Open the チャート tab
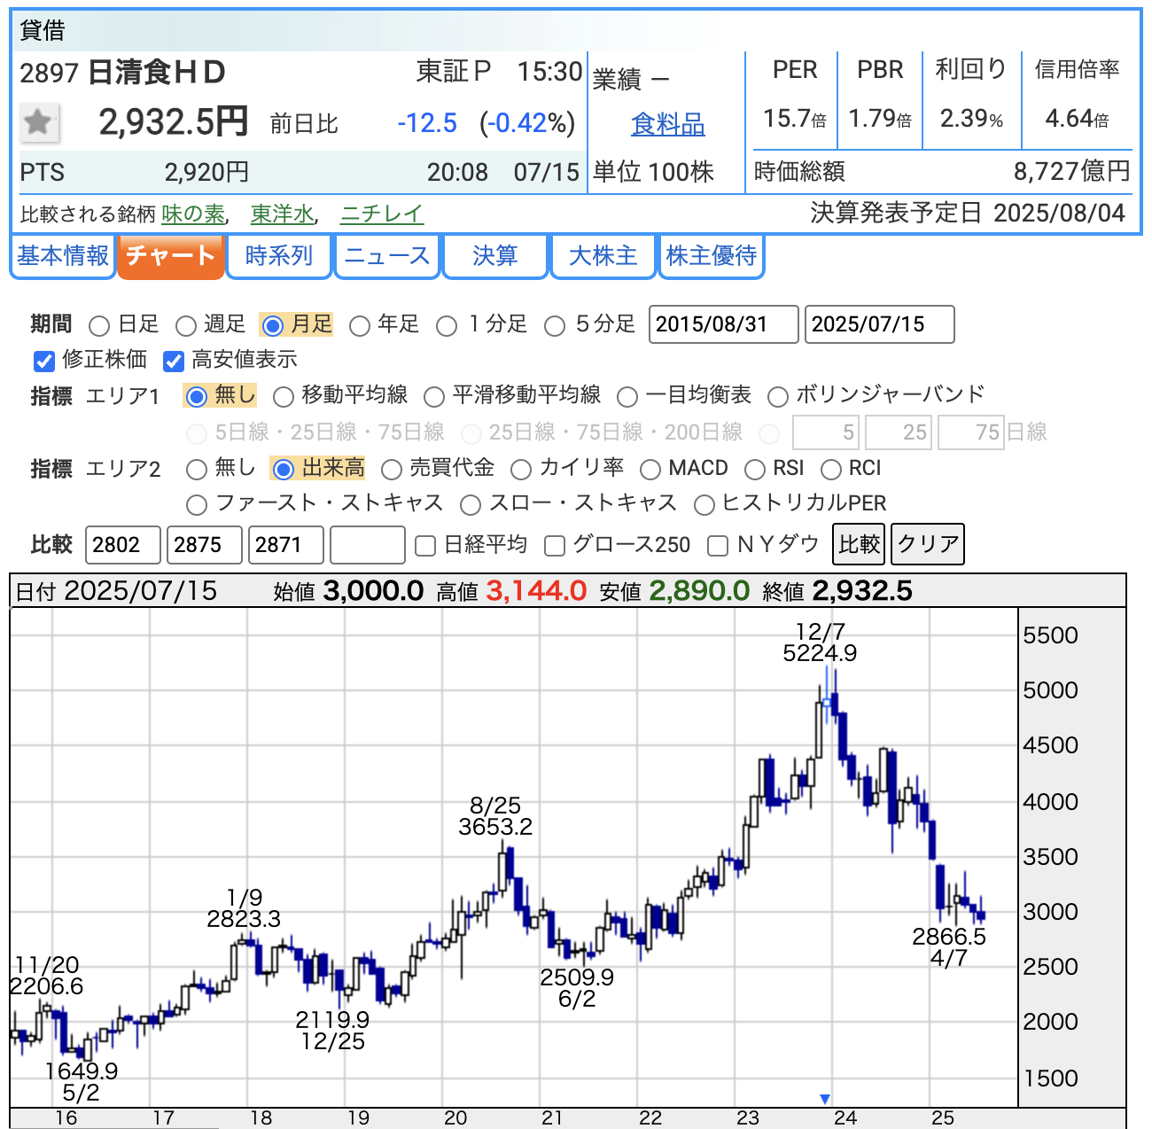Viewport: 1152px width, 1129px height. 170,256
